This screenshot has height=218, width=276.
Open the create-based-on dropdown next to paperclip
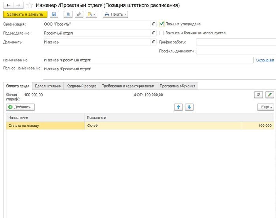(92, 15)
